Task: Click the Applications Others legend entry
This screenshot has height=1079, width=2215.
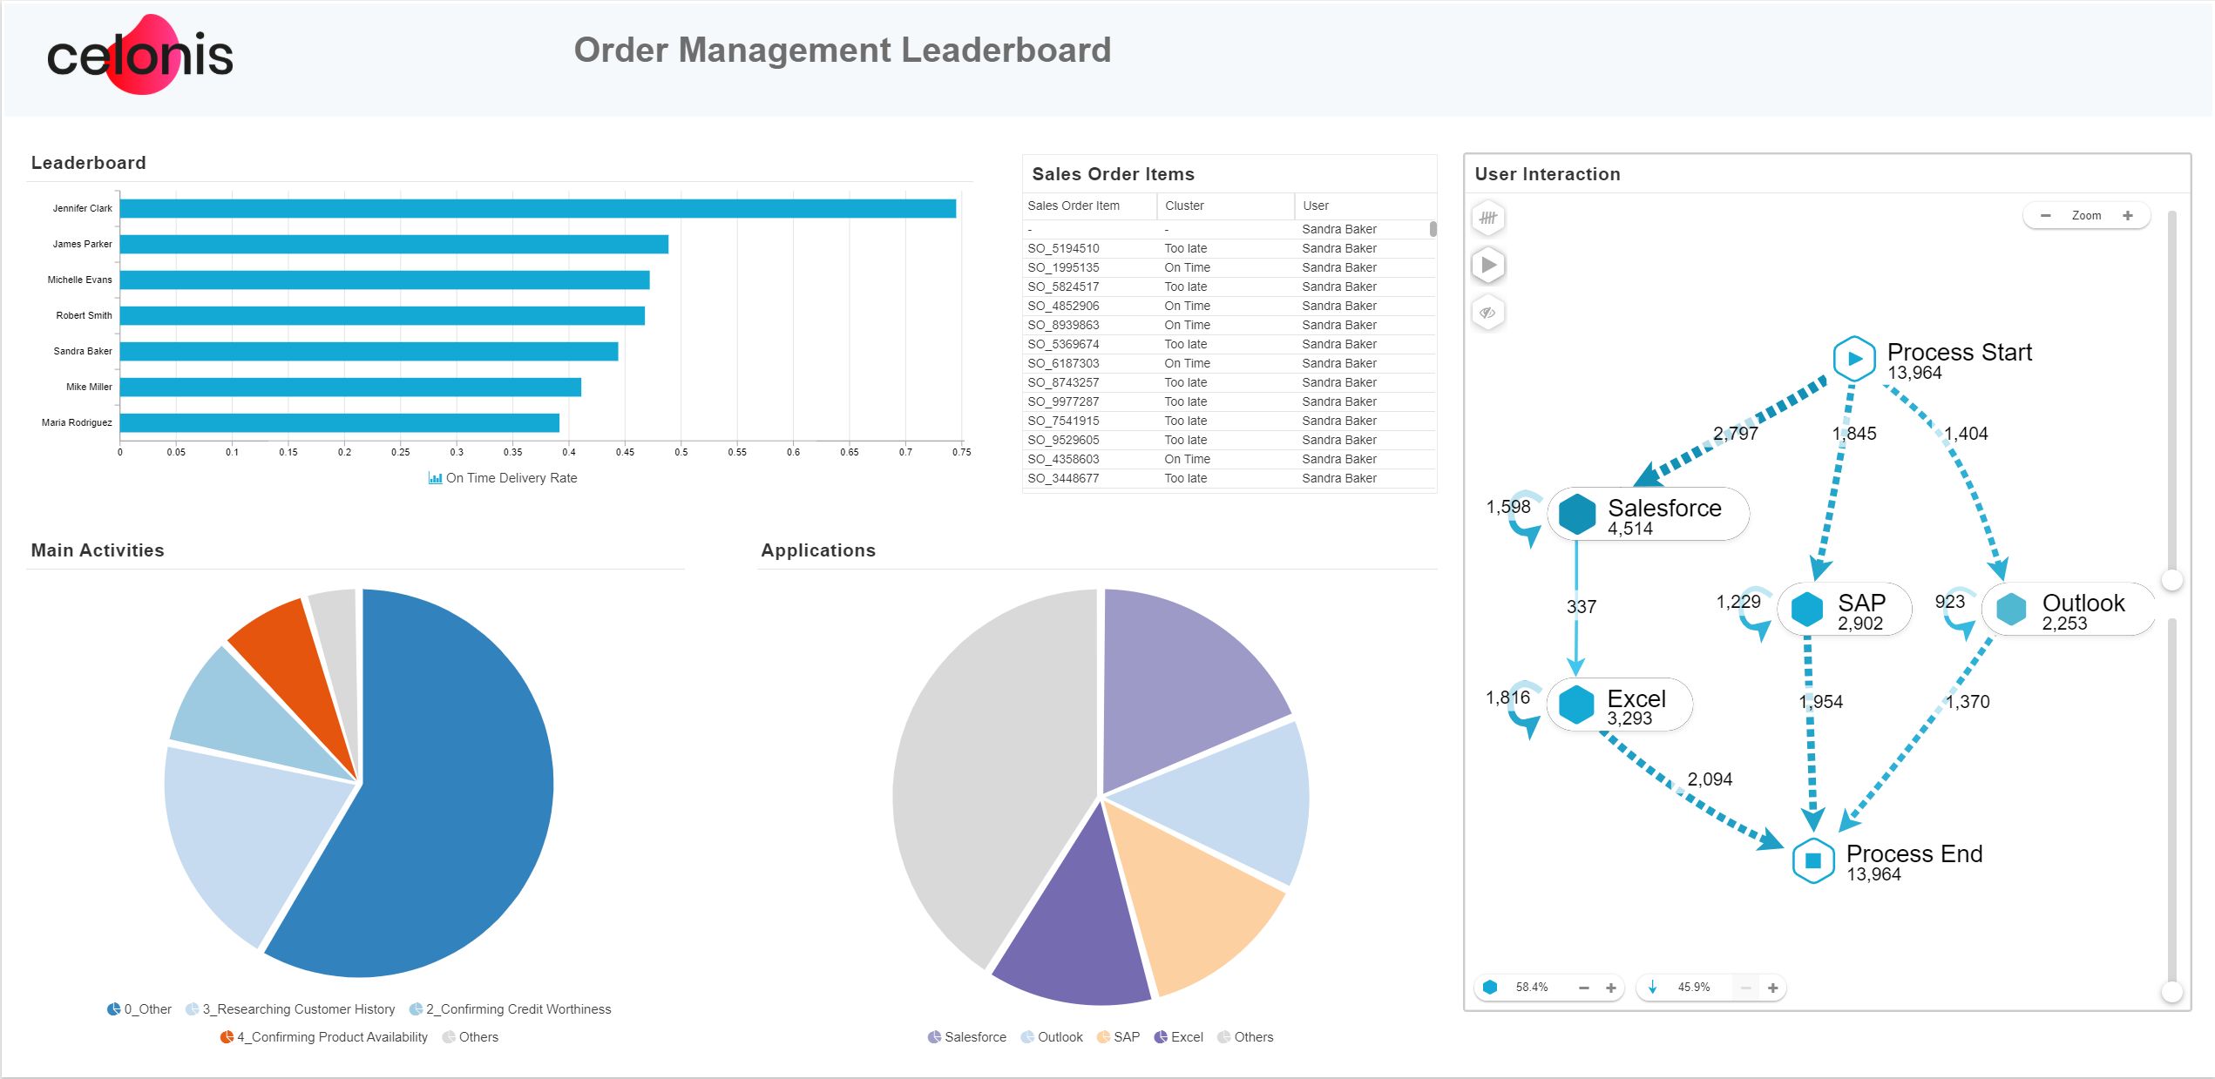Action: coord(1245,1037)
